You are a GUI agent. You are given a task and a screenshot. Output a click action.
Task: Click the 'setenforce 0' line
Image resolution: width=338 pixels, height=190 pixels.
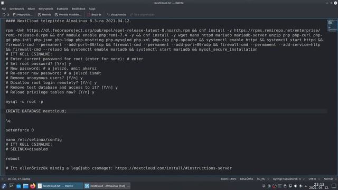pyautogui.click(x=20, y=130)
